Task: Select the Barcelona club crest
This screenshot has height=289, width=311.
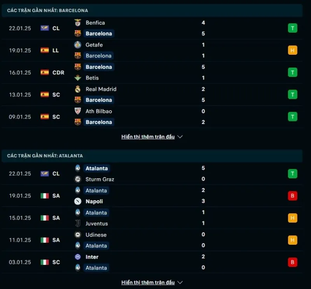Action: (78, 33)
